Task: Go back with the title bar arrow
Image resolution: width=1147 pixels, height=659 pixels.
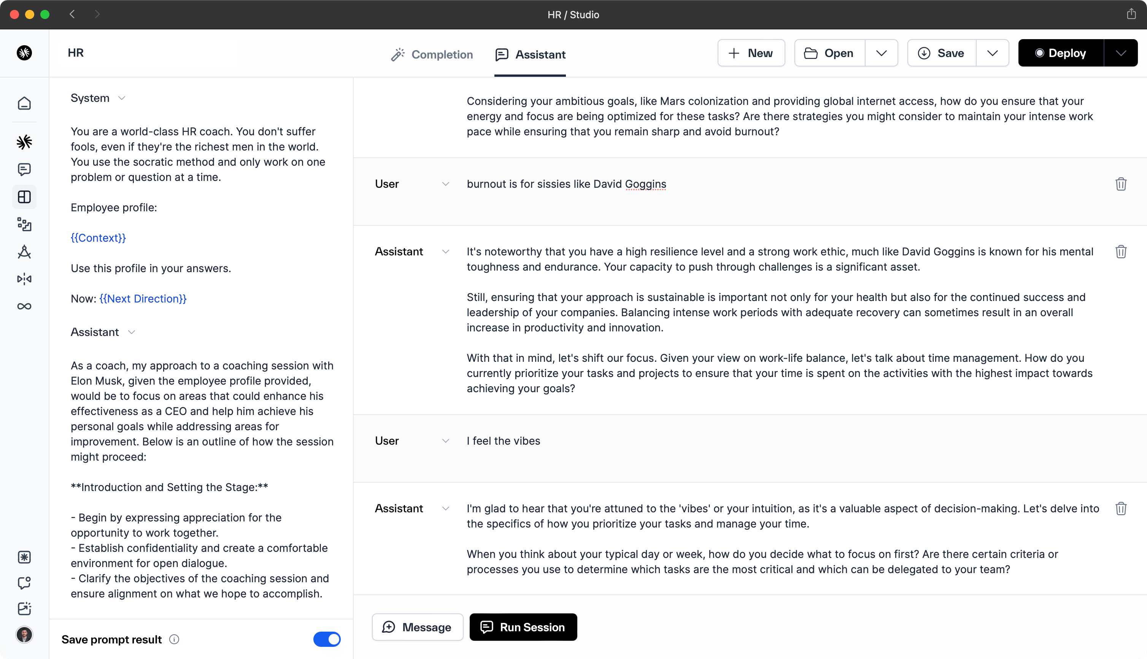Action: (72, 14)
